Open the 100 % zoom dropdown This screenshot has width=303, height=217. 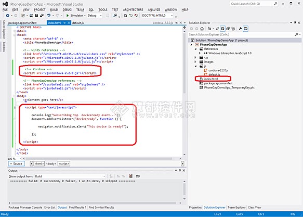click(20, 159)
